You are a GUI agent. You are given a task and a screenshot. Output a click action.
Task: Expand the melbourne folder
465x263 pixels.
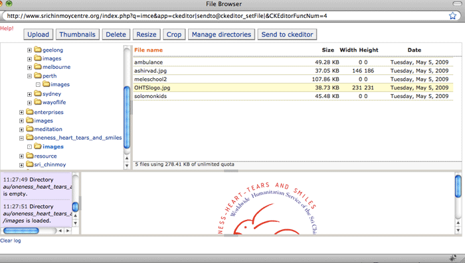(x=29, y=68)
